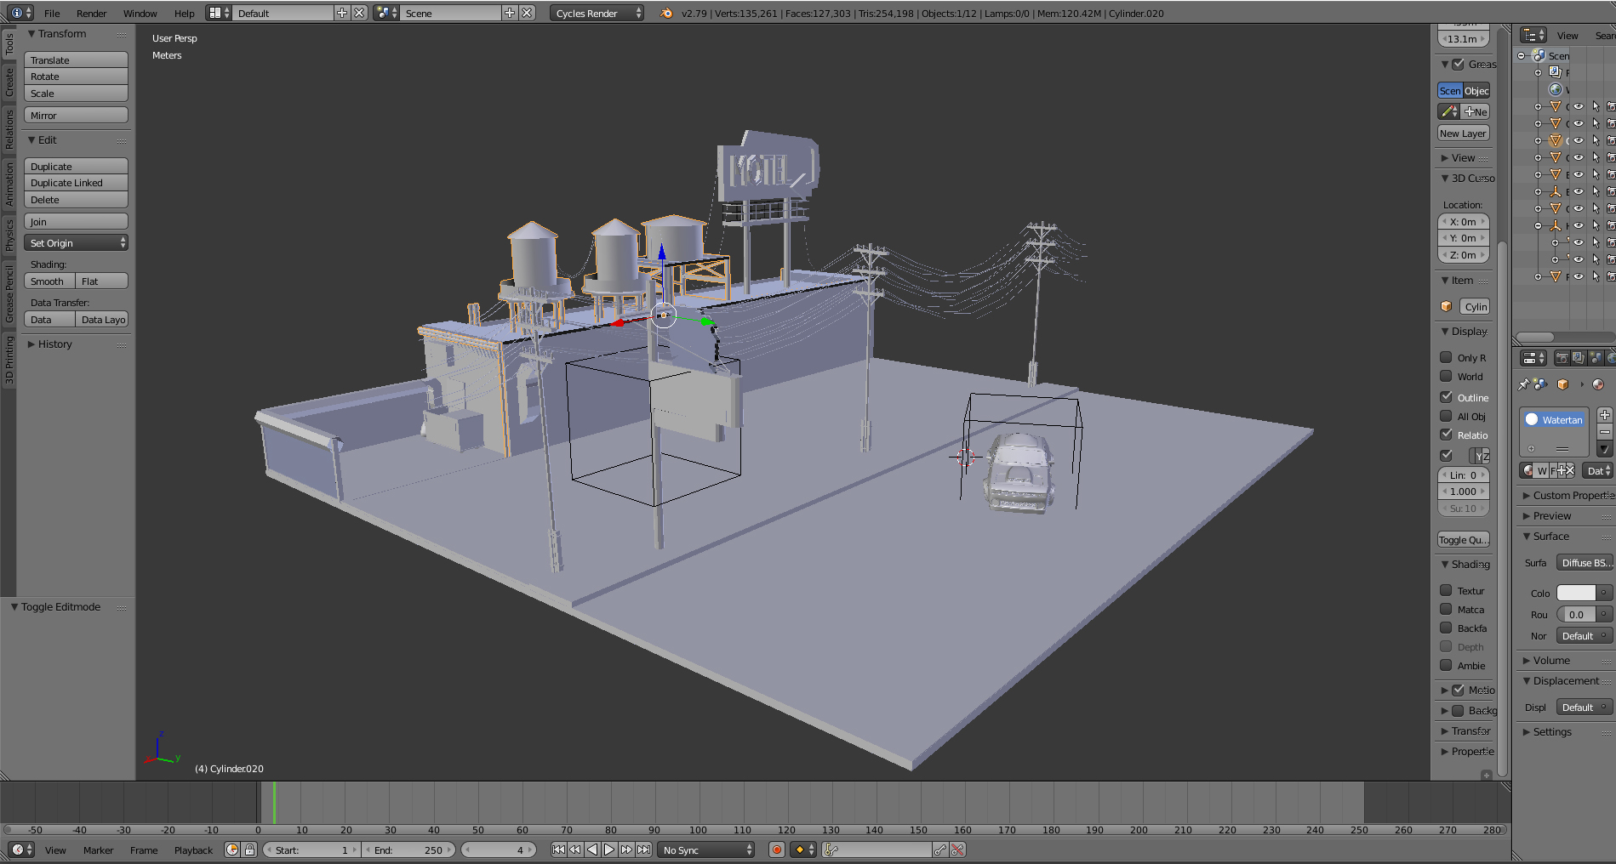
Task: Click the Blender logo in the header
Action: tap(666, 13)
